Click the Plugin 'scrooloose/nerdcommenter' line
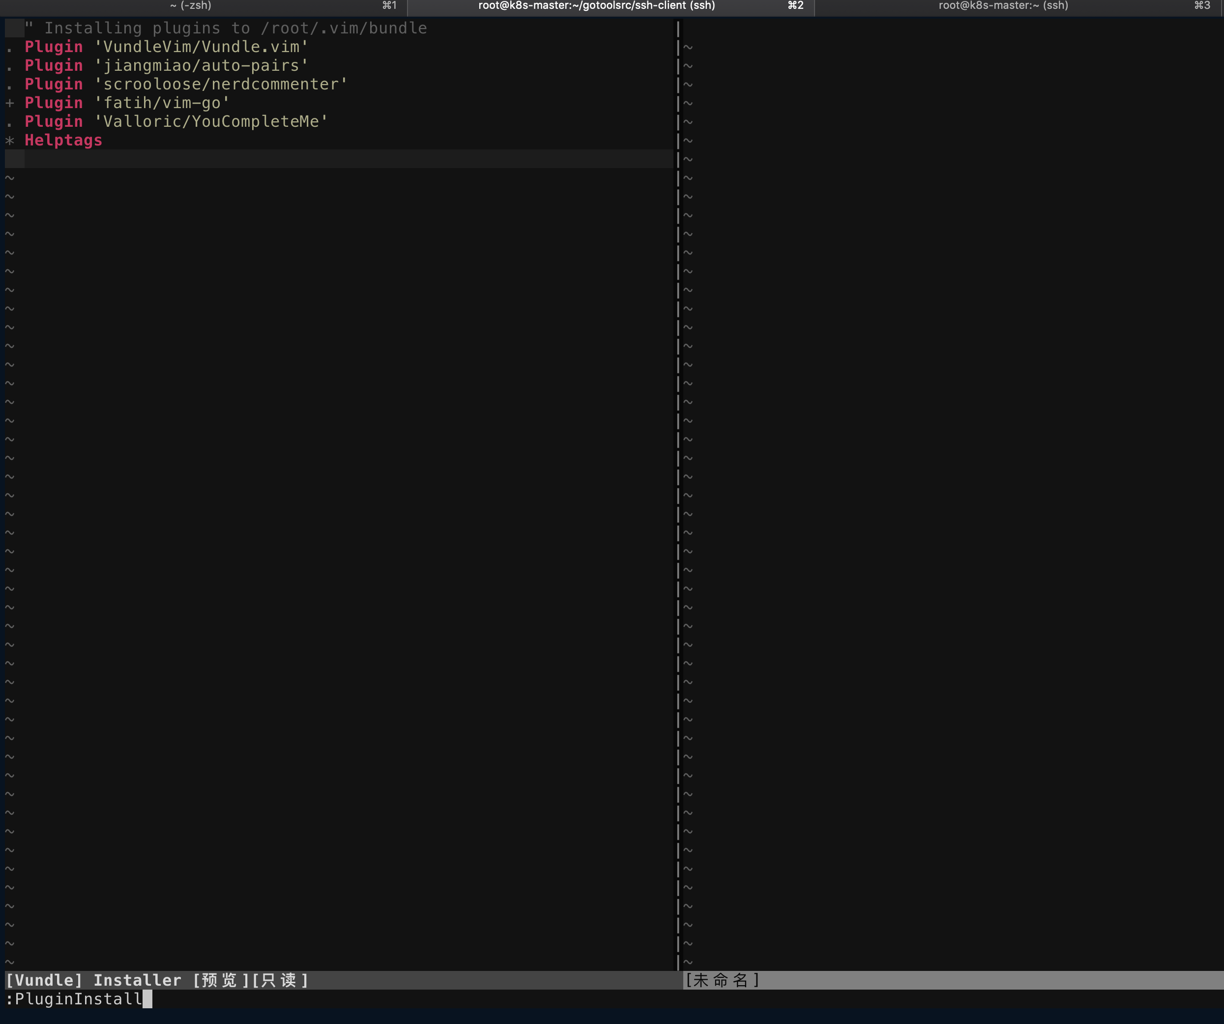 tap(186, 84)
